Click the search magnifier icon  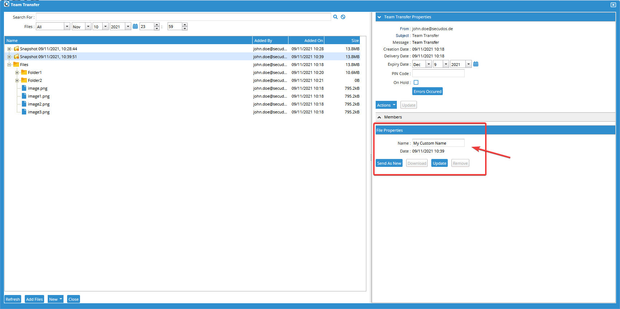[x=335, y=17]
